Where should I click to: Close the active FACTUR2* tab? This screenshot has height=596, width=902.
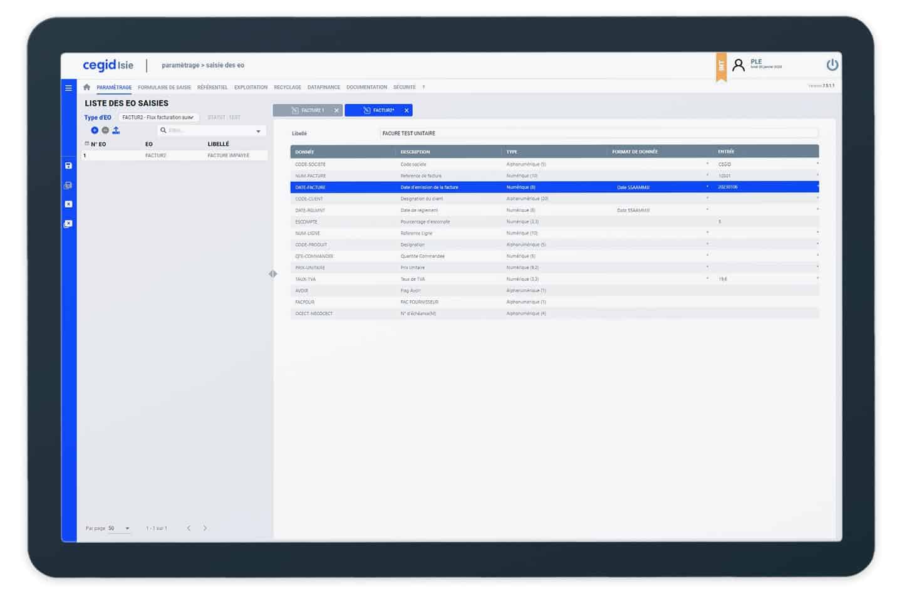coord(407,110)
